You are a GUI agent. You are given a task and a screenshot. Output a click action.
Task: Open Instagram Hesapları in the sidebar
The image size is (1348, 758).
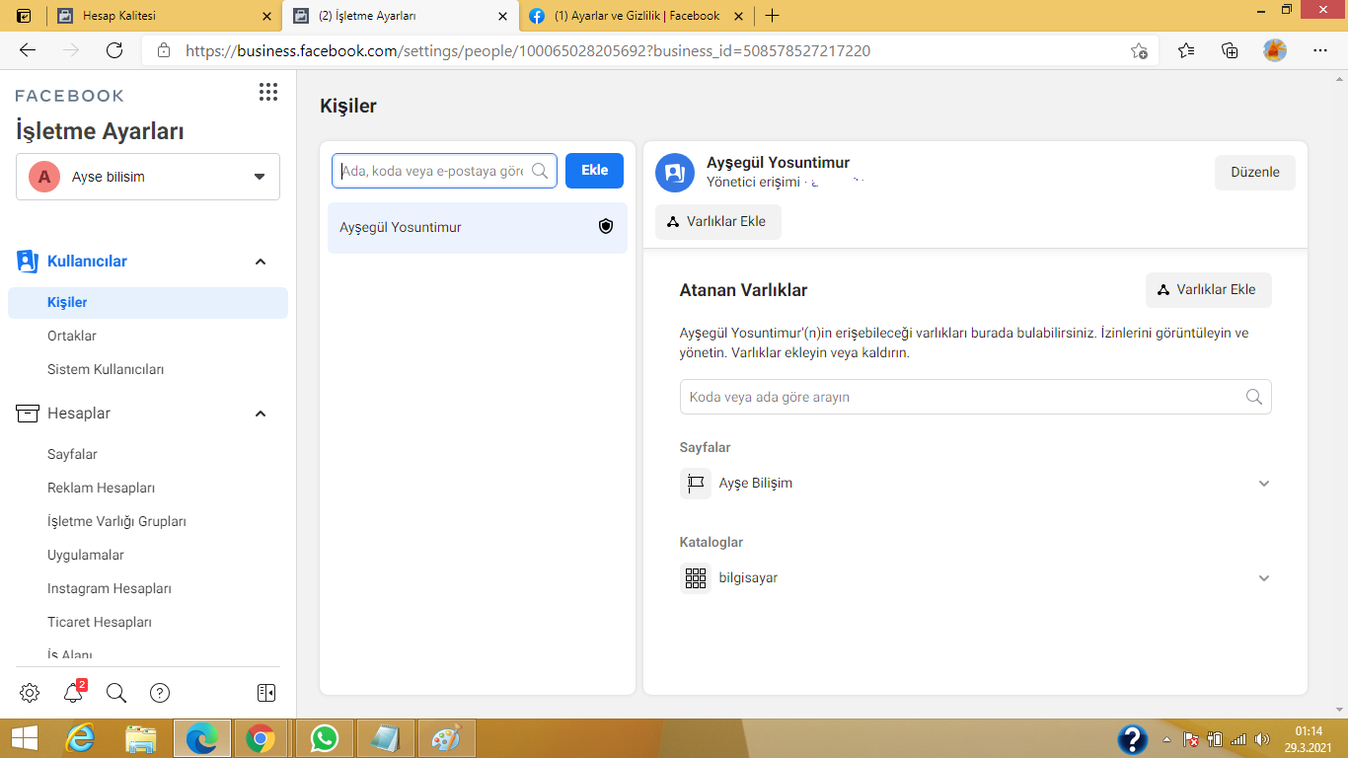click(x=110, y=589)
